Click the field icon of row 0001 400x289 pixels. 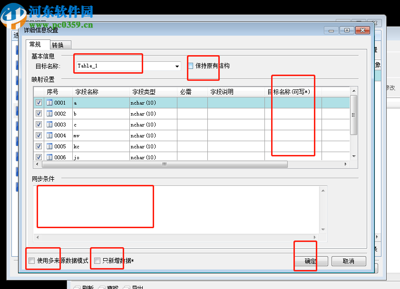(x=49, y=103)
